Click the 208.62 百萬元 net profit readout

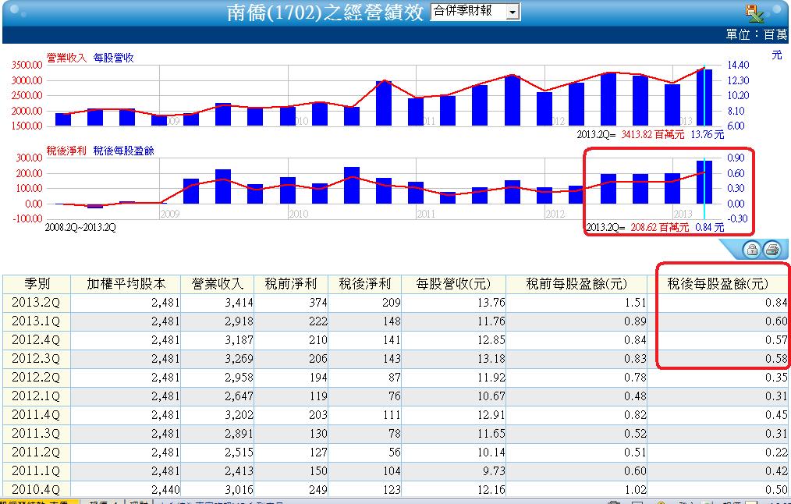pyautogui.click(x=660, y=227)
